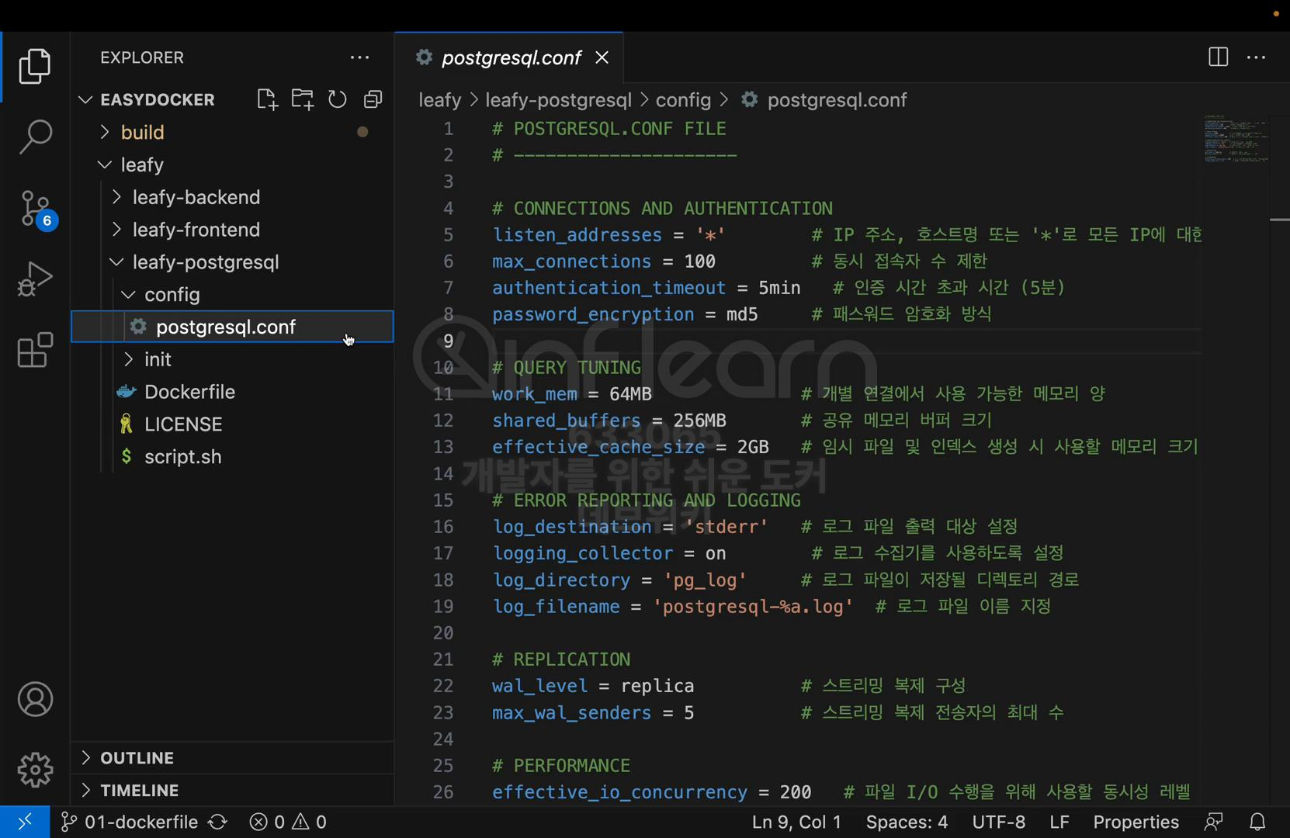Close the postgresql.conf tab

pyautogui.click(x=602, y=57)
